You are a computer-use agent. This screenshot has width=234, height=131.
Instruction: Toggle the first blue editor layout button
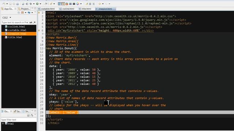tap(60, 4)
